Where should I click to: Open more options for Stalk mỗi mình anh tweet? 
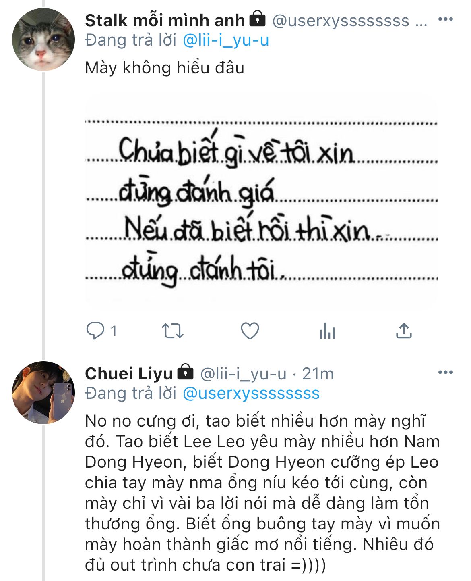pos(445,20)
